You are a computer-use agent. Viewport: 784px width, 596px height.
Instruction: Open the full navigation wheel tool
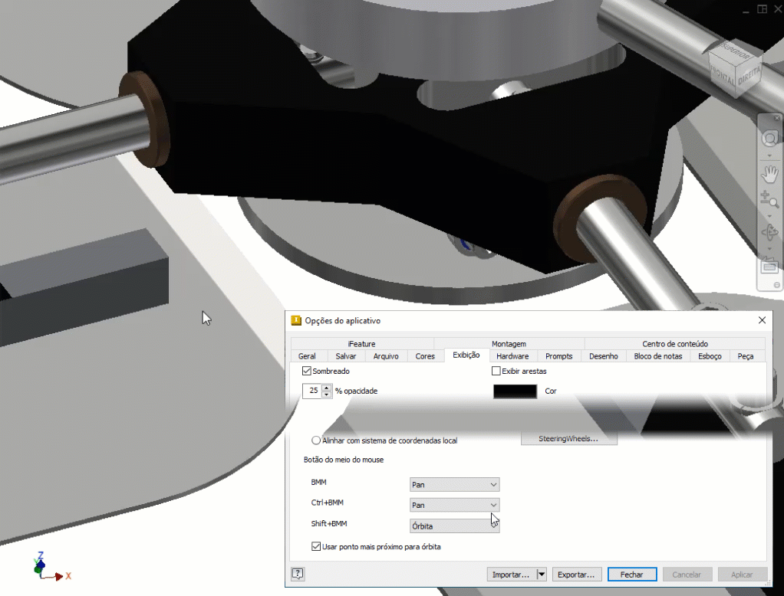770,138
